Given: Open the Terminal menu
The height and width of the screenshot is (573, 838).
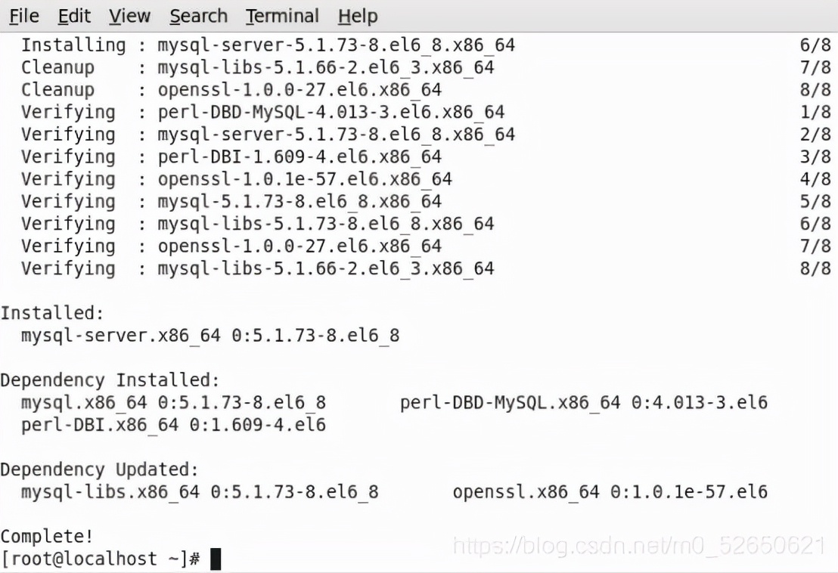Looking at the screenshot, I should (x=282, y=16).
